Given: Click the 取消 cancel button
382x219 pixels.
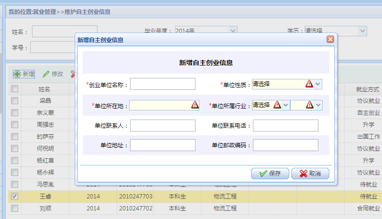Looking at the screenshot, I should (310, 174).
